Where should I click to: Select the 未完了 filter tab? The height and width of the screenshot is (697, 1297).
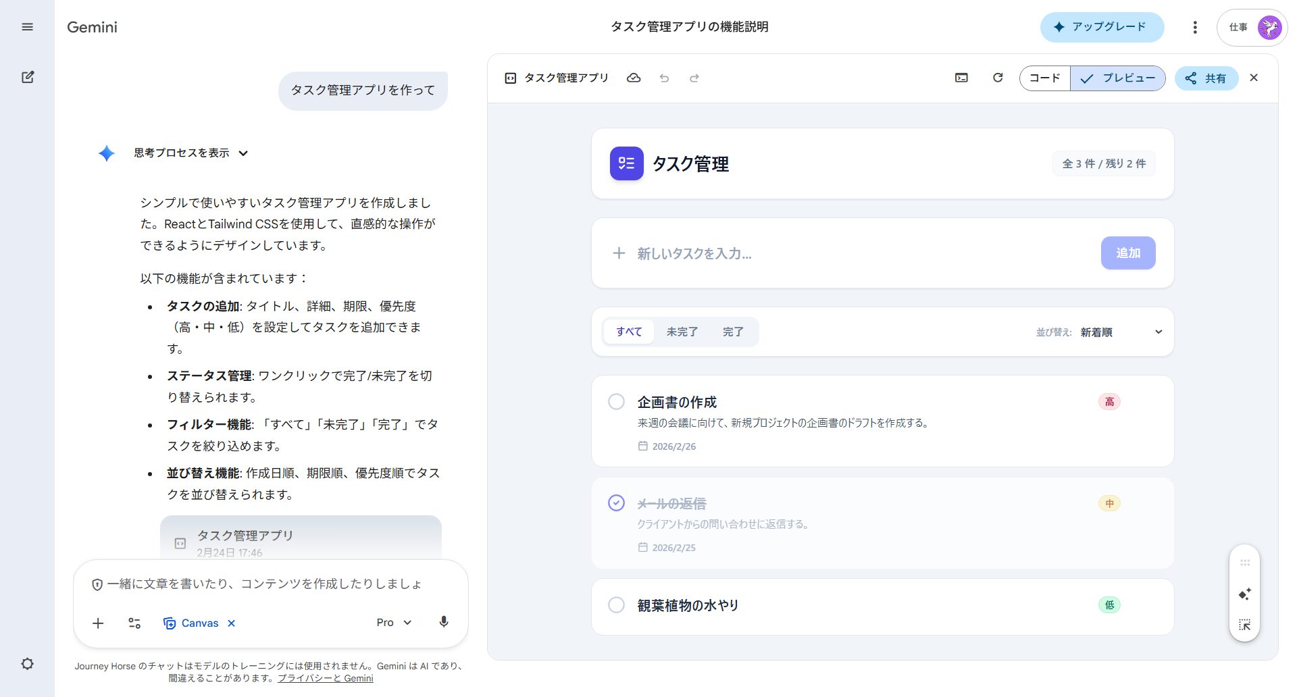pyautogui.click(x=682, y=332)
